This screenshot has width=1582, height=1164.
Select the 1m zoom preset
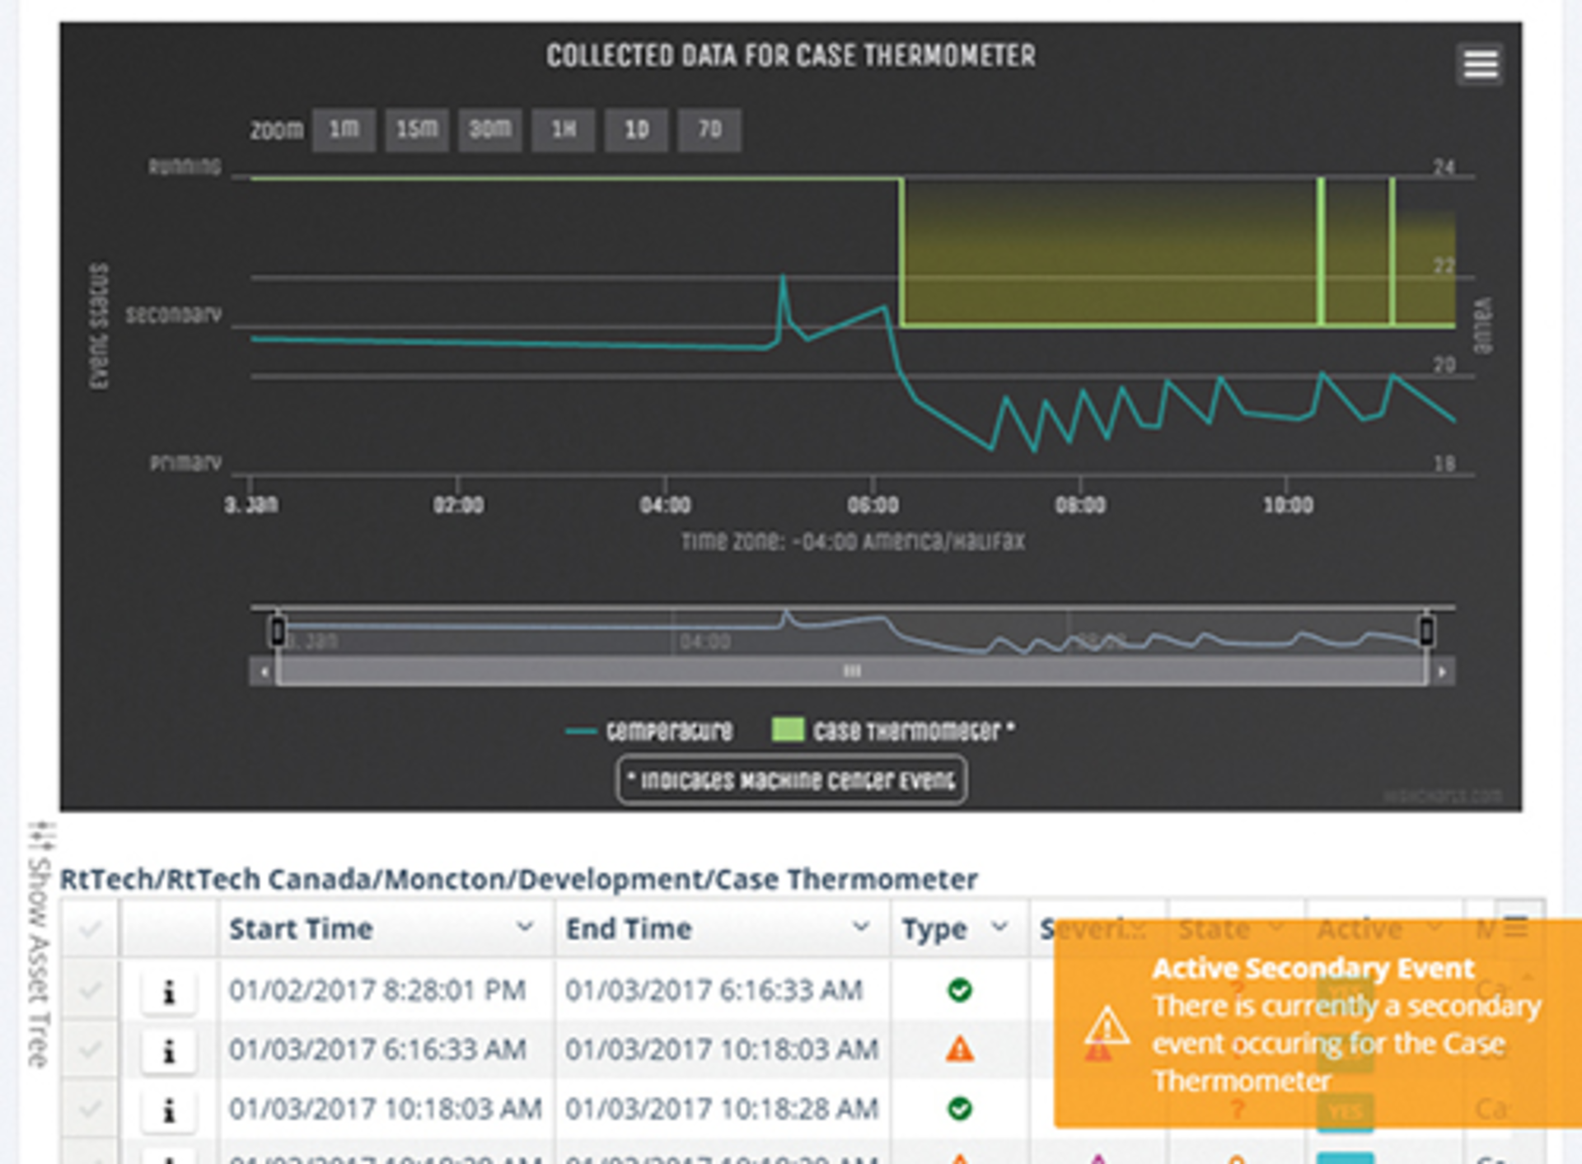coord(344,129)
